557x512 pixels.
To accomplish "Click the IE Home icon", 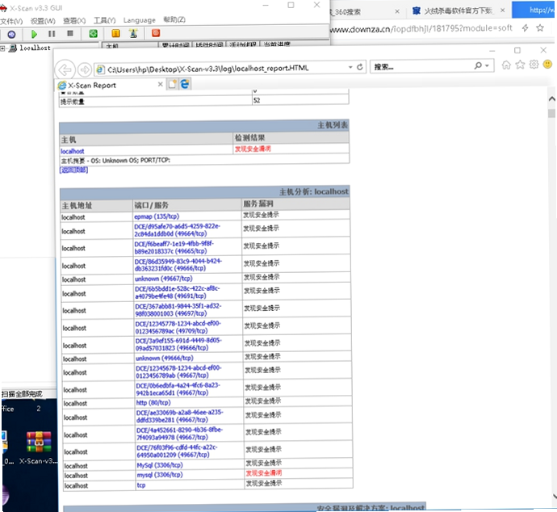I will coord(506,65).
